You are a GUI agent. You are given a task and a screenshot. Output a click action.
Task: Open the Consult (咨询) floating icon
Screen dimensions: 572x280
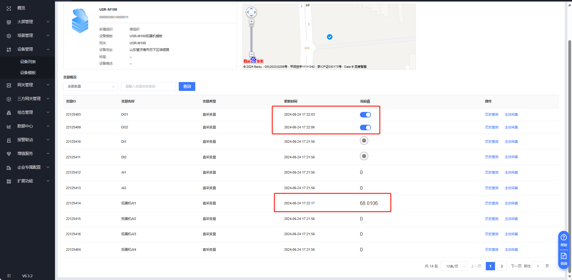pyautogui.click(x=564, y=258)
